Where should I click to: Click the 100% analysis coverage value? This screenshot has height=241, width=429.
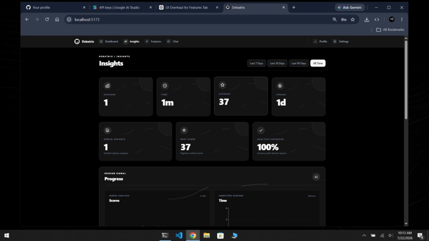pyautogui.click(x=268, y=147)
